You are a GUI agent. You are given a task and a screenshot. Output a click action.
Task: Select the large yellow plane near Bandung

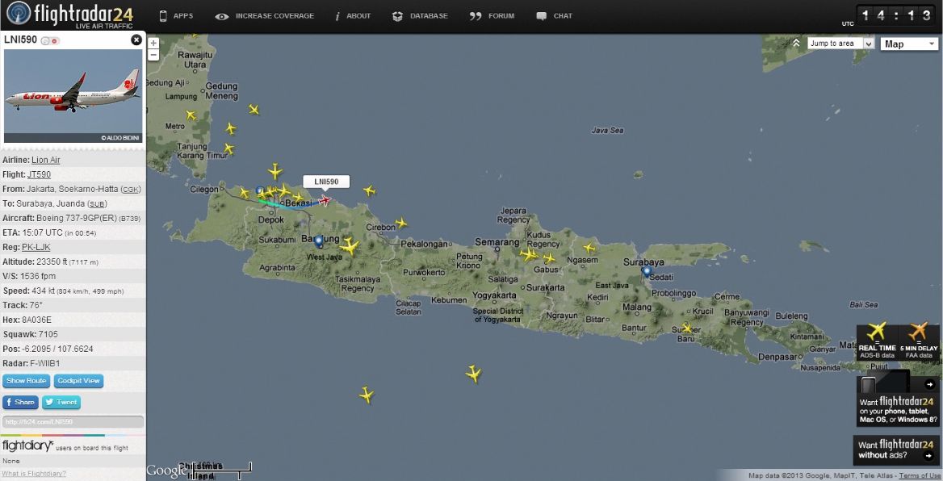[x=349, y=245]
